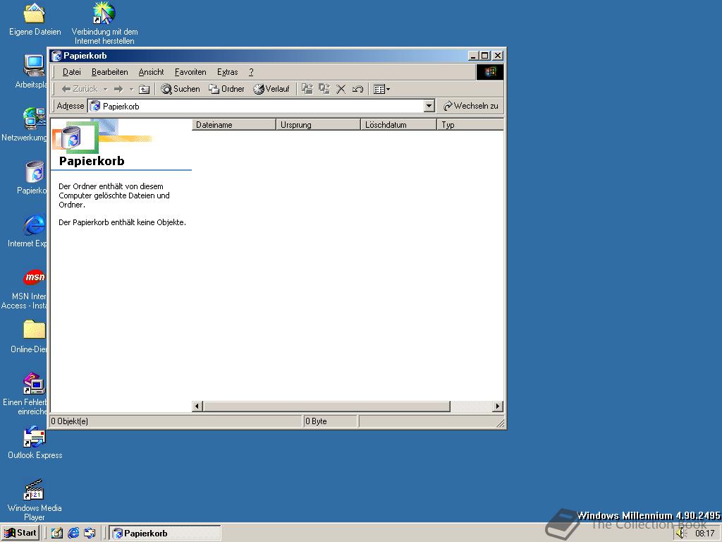Click the Start button

pos(20,533)
